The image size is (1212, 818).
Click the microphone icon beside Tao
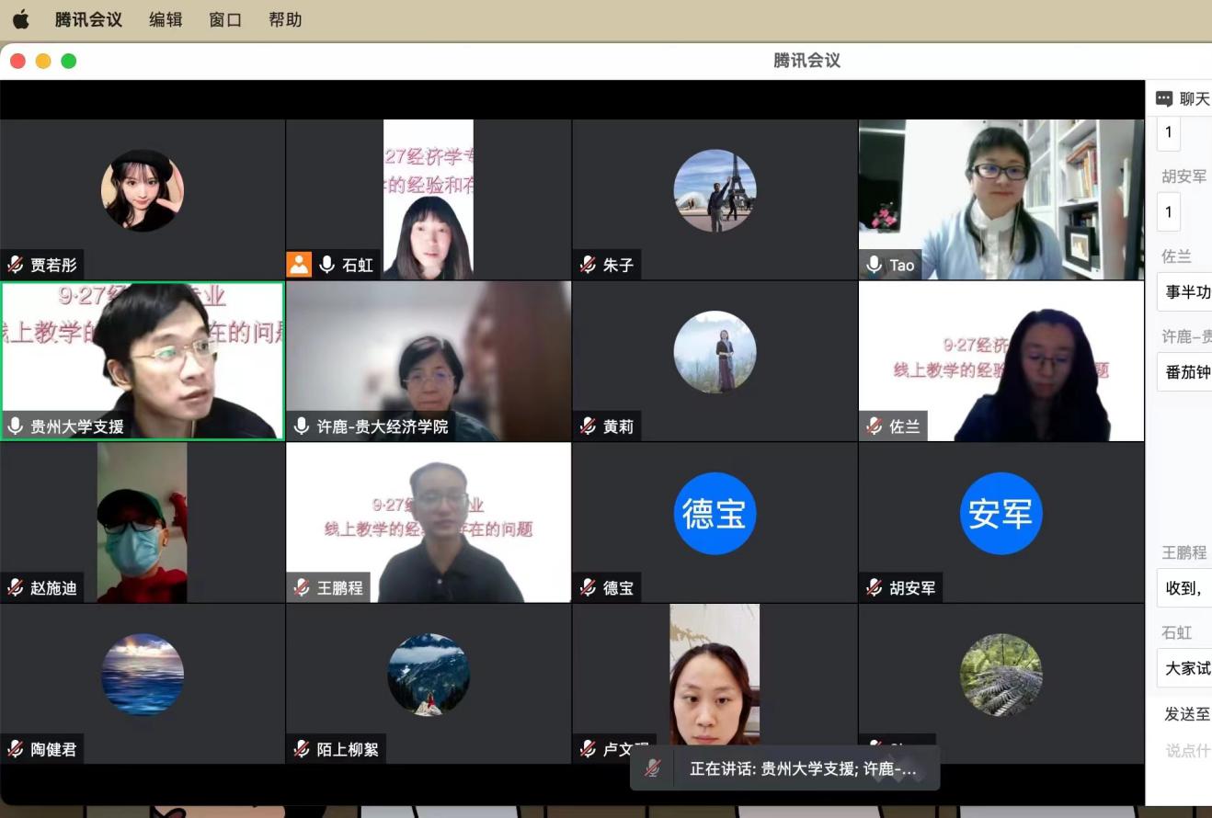(874, 265)
